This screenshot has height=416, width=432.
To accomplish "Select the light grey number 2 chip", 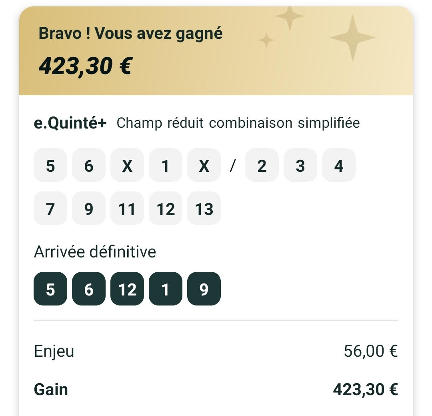I will pos(262,165).
